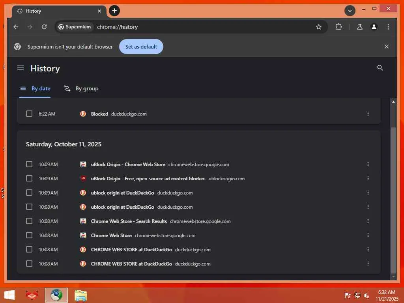
Task: Check the 6:22 AM Blocked entry checkbox
Action: tap(29, 114)
